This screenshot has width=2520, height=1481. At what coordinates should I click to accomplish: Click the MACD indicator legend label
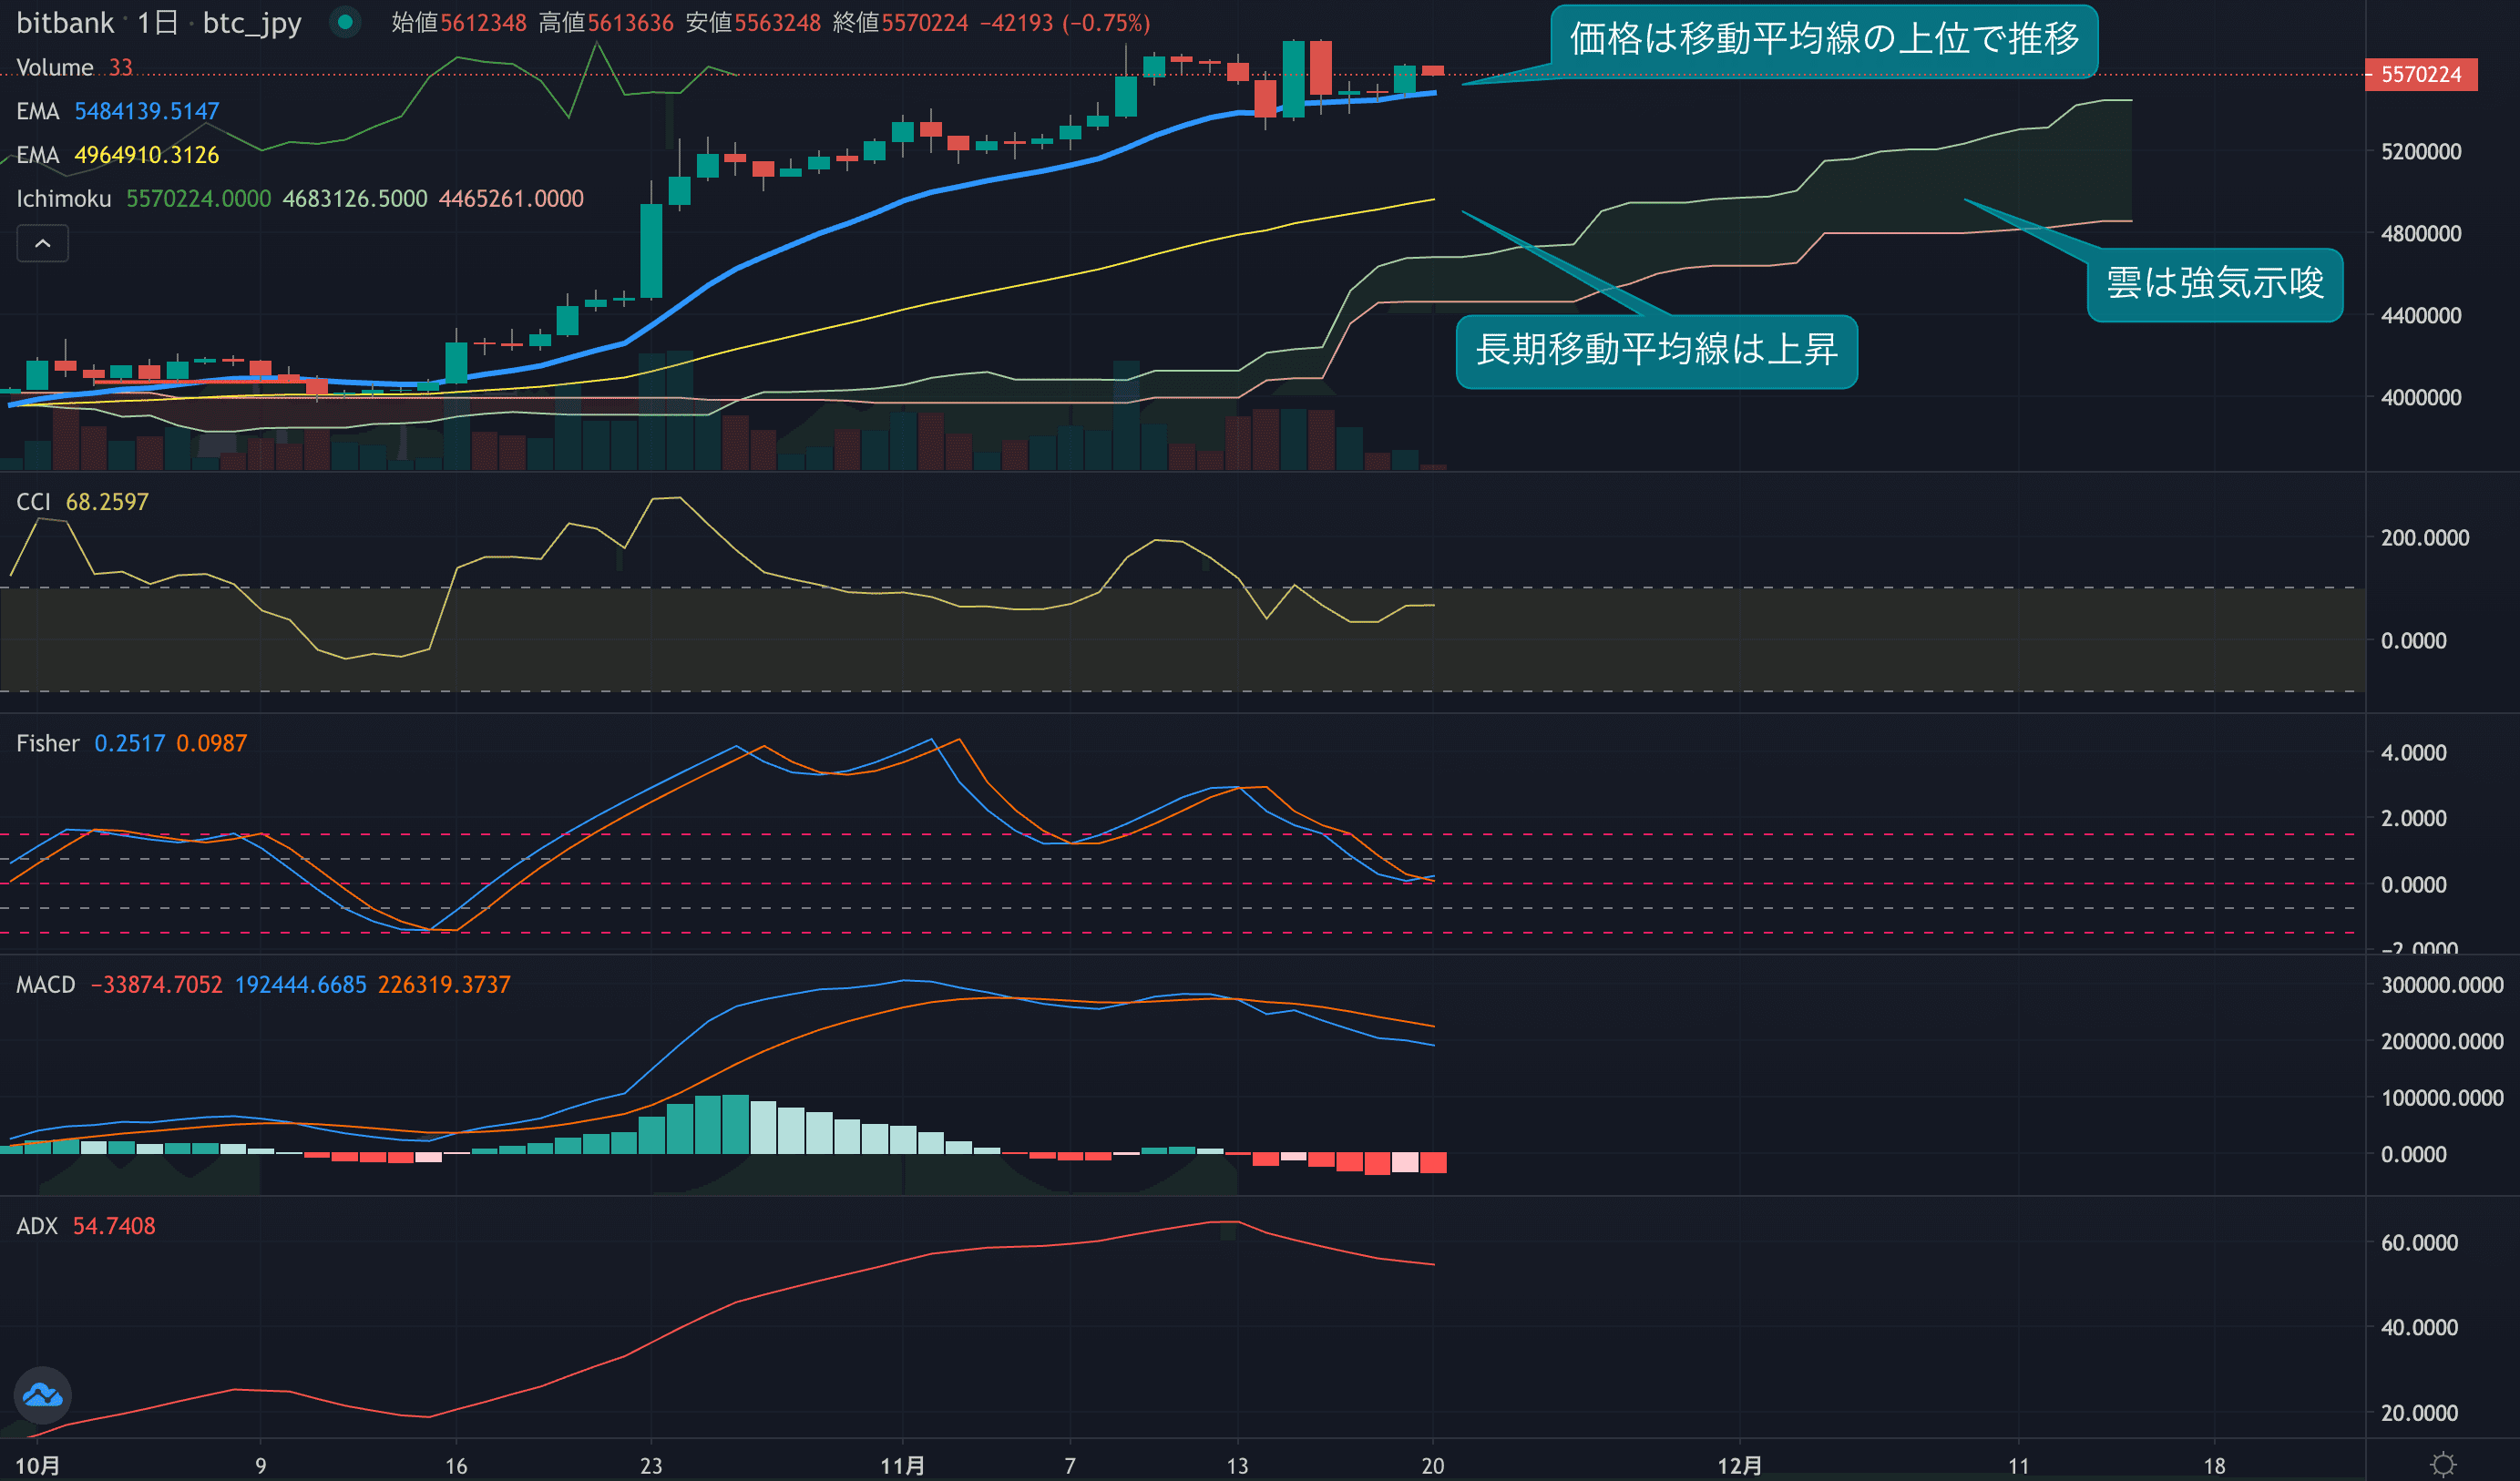tap(45, 985)
